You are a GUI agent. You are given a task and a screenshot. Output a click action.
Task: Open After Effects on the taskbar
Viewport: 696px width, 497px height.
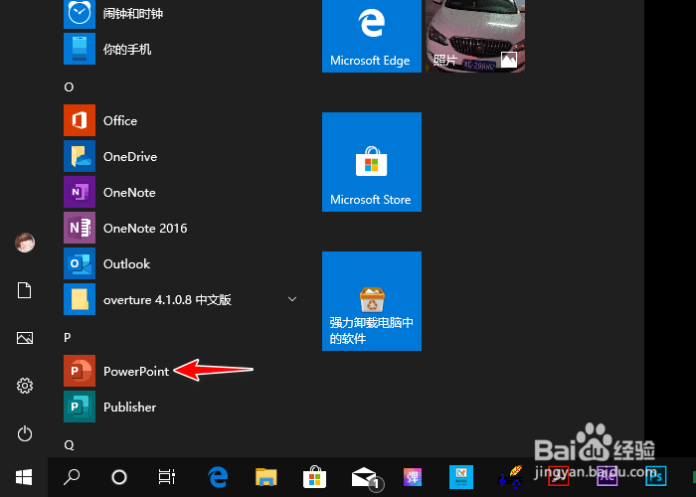click(607, 477)
